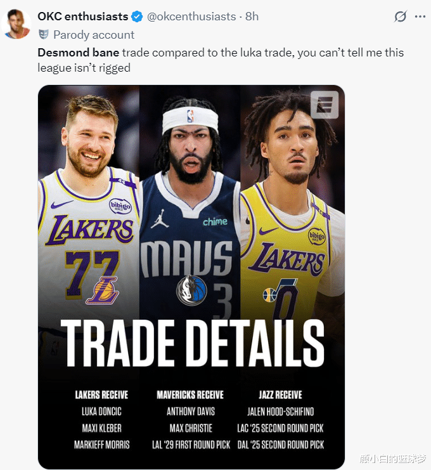Click the Lakers logo under number 77
This screenshot has width=431, height=470.
[x=102, y=290]
